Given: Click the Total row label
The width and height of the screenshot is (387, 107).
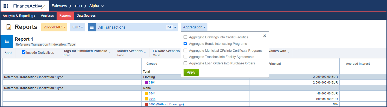Looking at the screenshot, I should click(x=146, y=72).
